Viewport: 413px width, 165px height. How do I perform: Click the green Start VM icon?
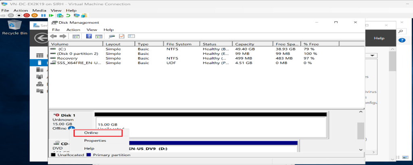pos(51,16)
